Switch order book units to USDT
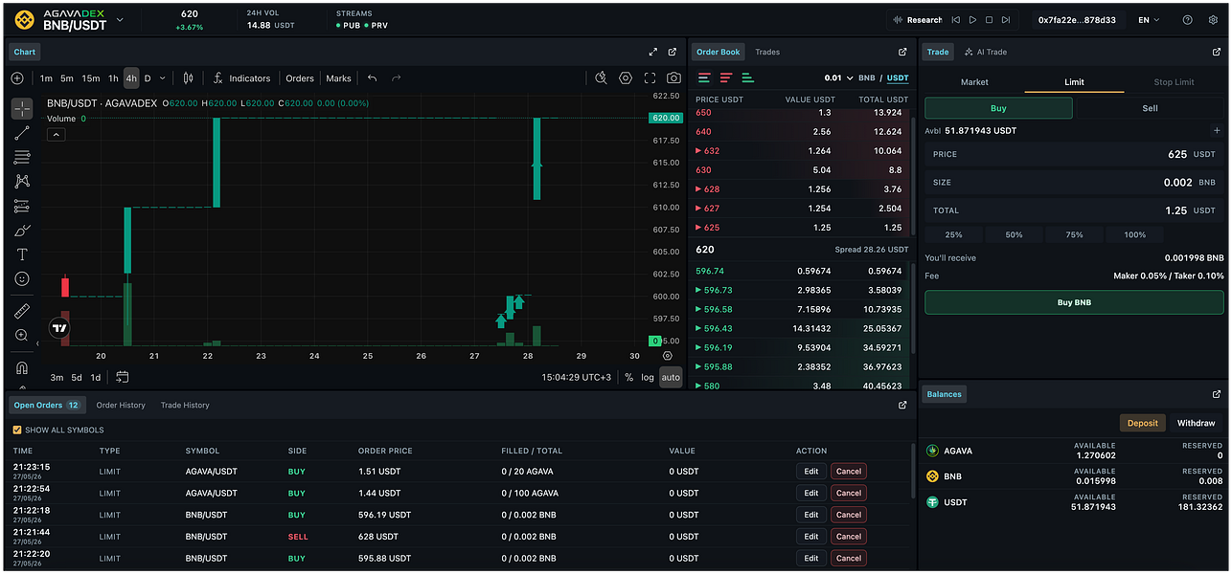The image size is (1232, 574). [x=898, y=78]
